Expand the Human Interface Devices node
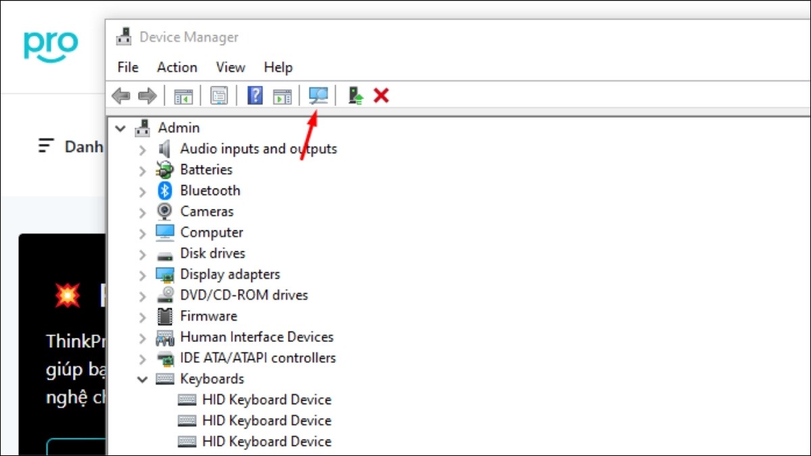Image resolution: width=811 pixels, height=456 pixels. [x=142, y=338]
